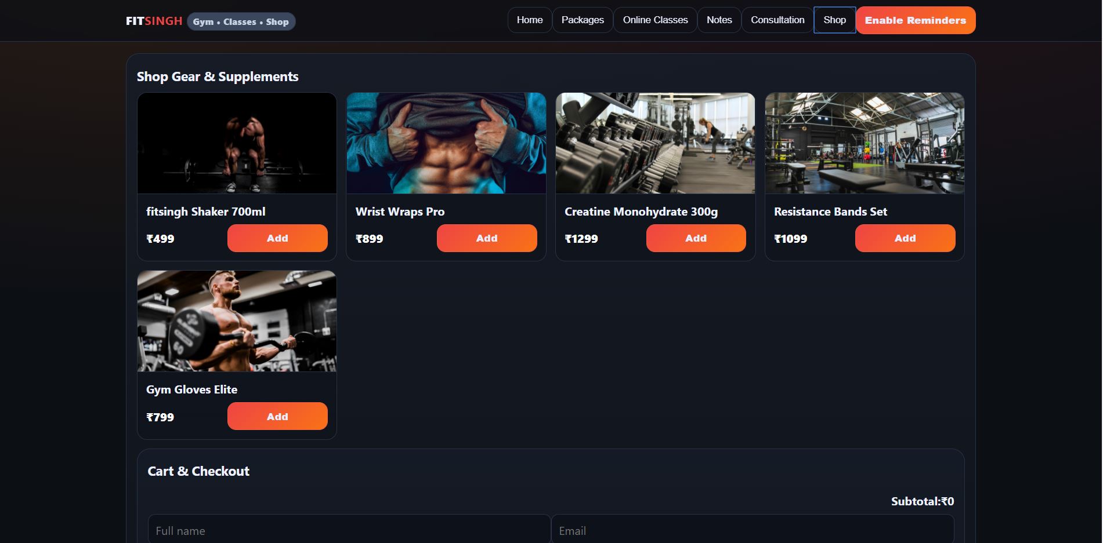Click the Wrist Wraps Pro product image
The image size is (1103, 543).
(446, 143)
